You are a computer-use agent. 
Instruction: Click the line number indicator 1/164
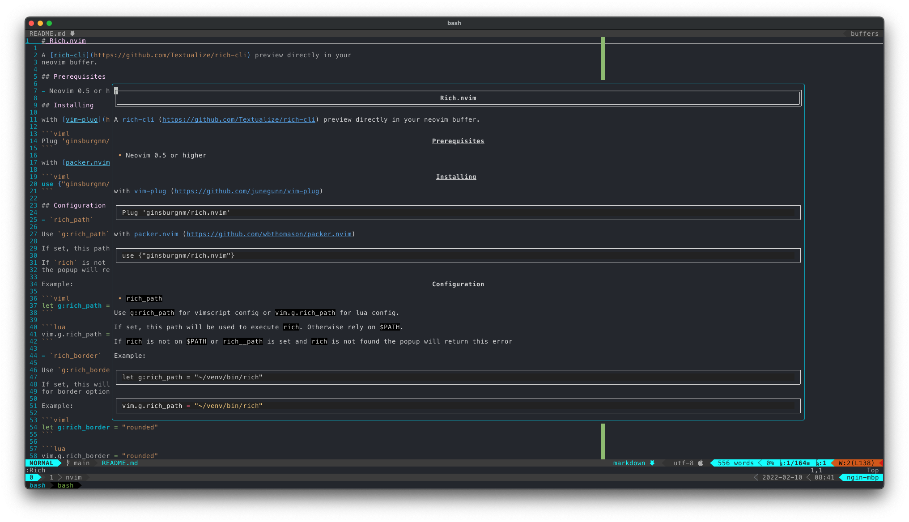pos(794,463)
